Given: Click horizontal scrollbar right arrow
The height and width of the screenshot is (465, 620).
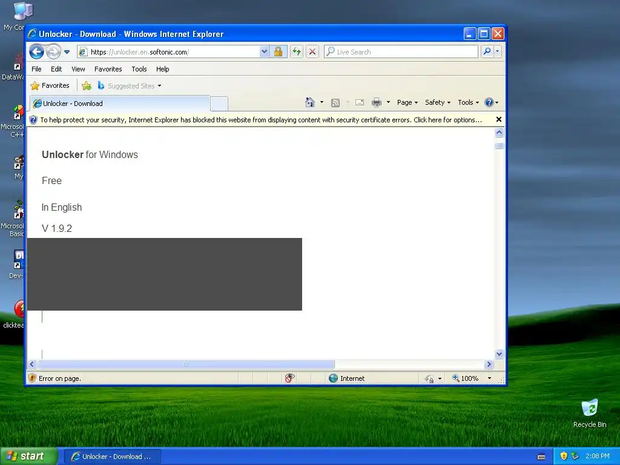Looking at the screenshot, I should pos(489,364).
